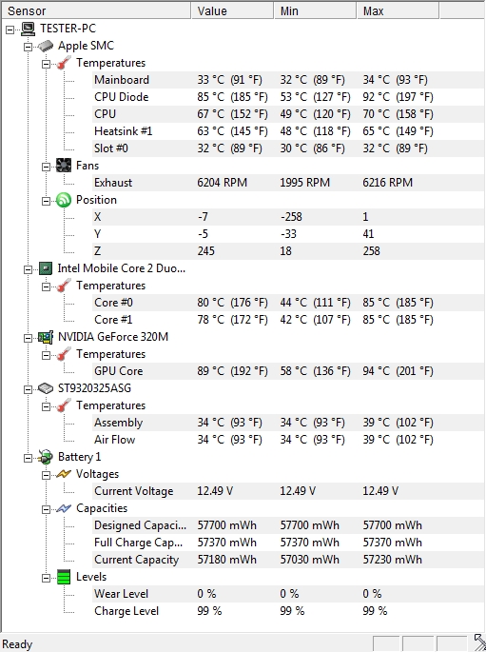Click the ST9320325ASG hard drive icon
This screenshot has width=486, height=652.
(46, 388)
